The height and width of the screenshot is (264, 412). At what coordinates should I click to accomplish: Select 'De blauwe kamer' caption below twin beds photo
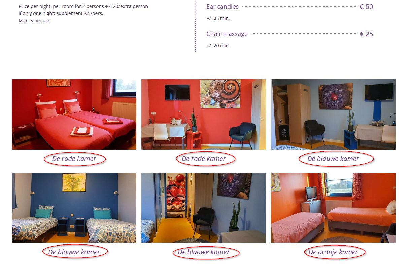[74, 252]
